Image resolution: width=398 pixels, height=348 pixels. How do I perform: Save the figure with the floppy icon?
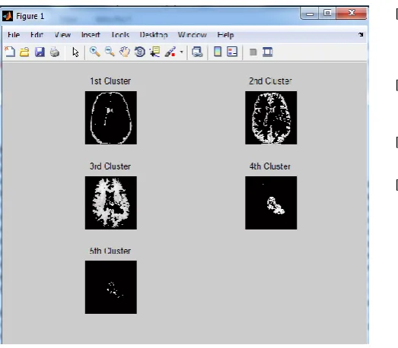(40, 52)
